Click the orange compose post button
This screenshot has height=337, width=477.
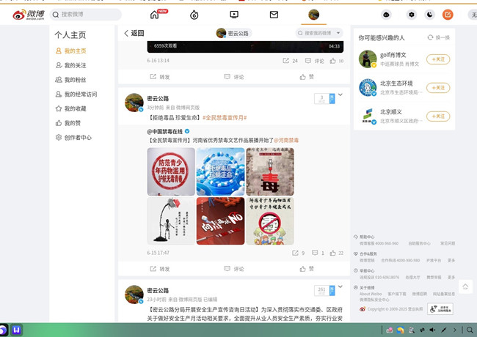pyautogui.click(x=448, y=15)
